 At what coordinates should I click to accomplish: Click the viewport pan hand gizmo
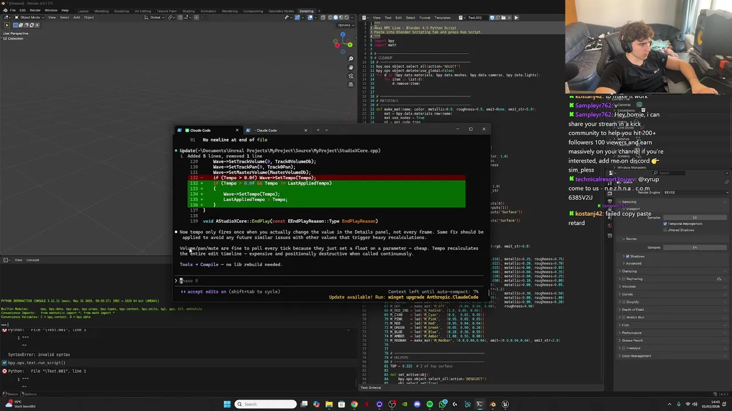(x=351, y=67)
